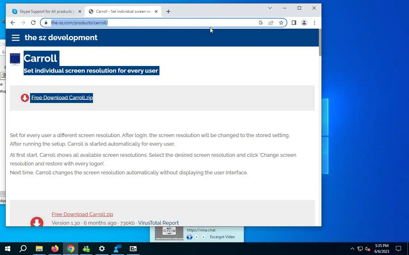This screenshot has width=409, height=255.
Task: Open the Windows Start menu
Action: pyautogui.click(x=8, y=249)
